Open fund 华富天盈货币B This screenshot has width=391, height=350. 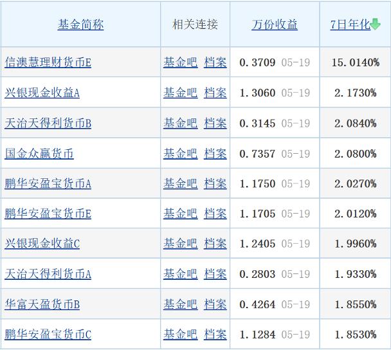tap(42, 304)
